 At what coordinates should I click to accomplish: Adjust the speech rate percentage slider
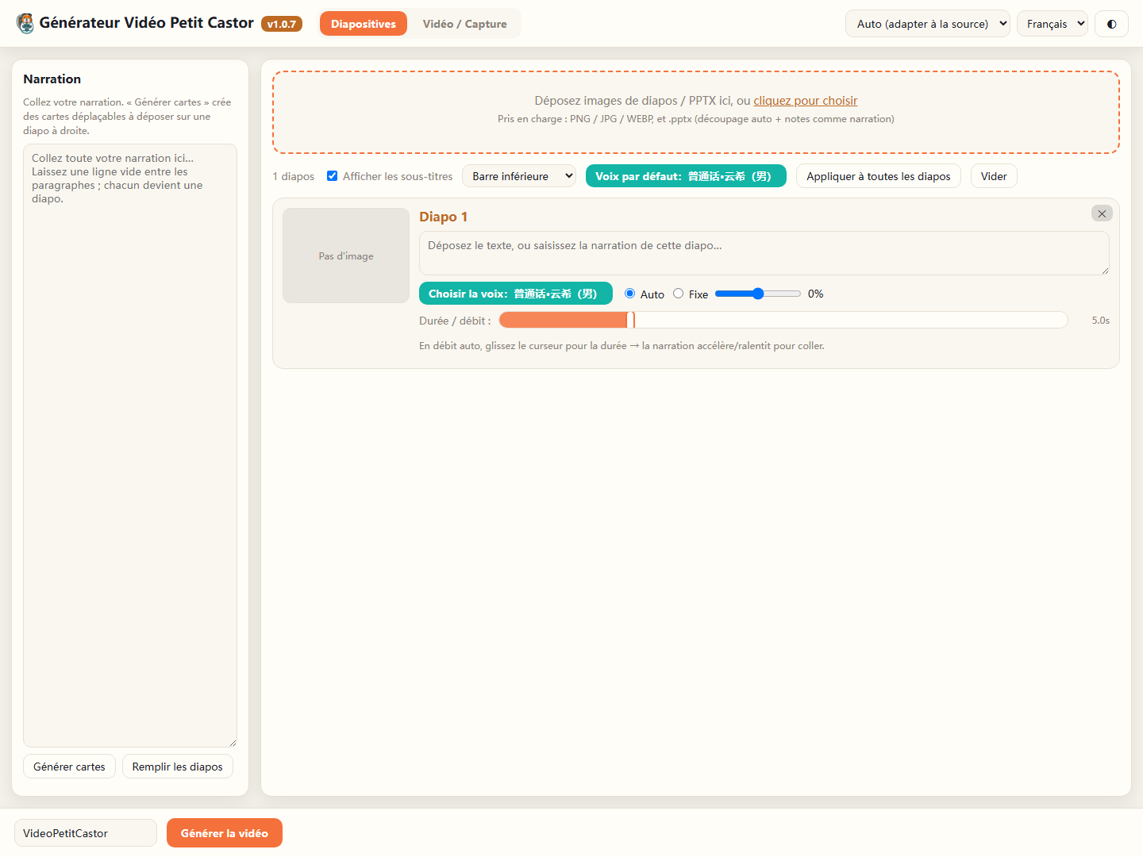point(758,294)
